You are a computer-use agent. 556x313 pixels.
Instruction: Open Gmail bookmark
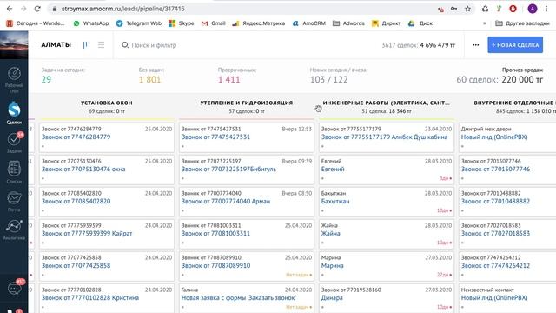pos(213,23)
